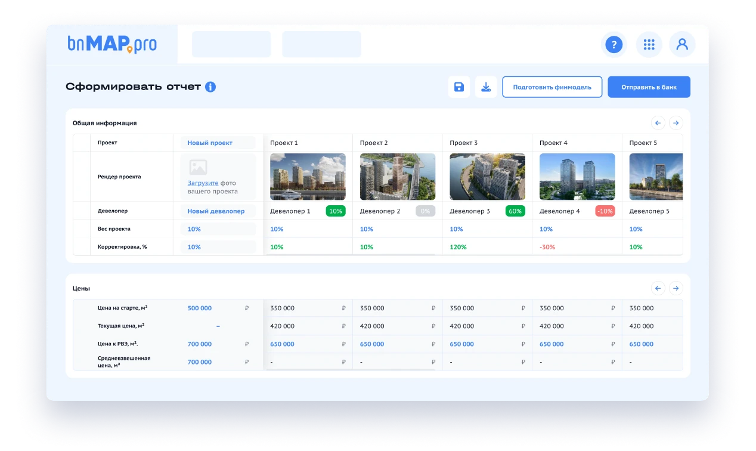
Task: Click the save report floppy disk icon
Action: click(x=459, y=87)
